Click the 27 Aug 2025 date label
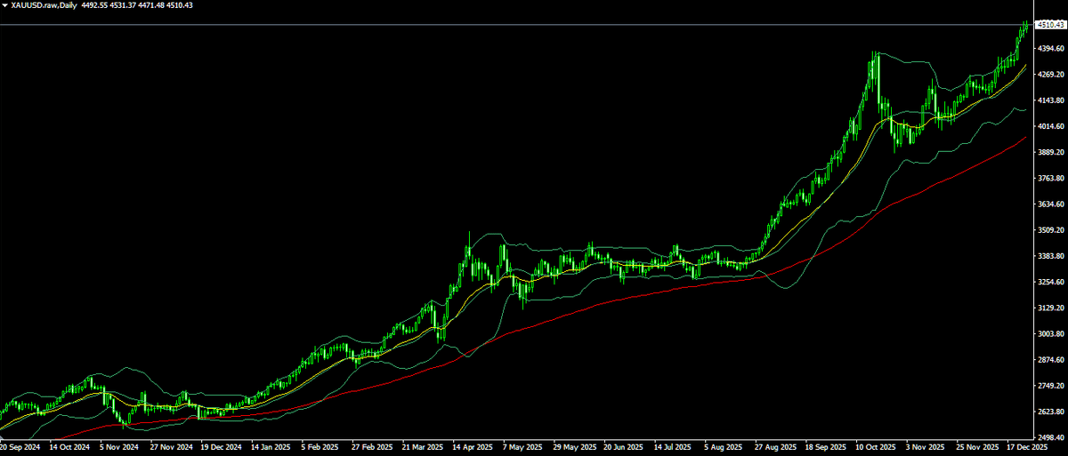Screen dimensions: 1068x456 [x=775, y=449]
